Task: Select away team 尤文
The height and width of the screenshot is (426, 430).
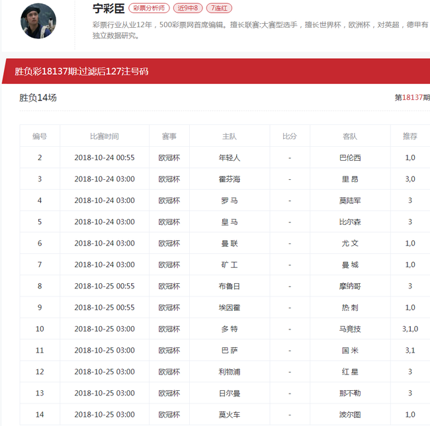Action: (350, 243)
